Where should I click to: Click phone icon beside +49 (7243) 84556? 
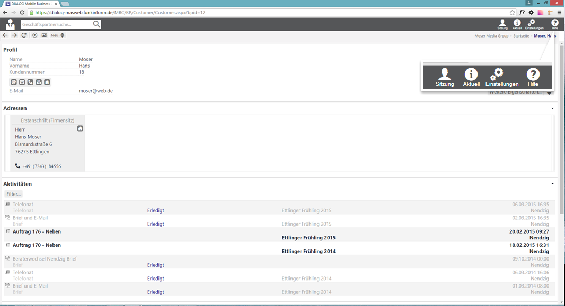[x=17, y=166]
